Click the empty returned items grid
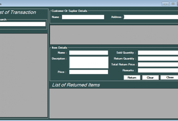The image size is (178, 121). (114, 103)
